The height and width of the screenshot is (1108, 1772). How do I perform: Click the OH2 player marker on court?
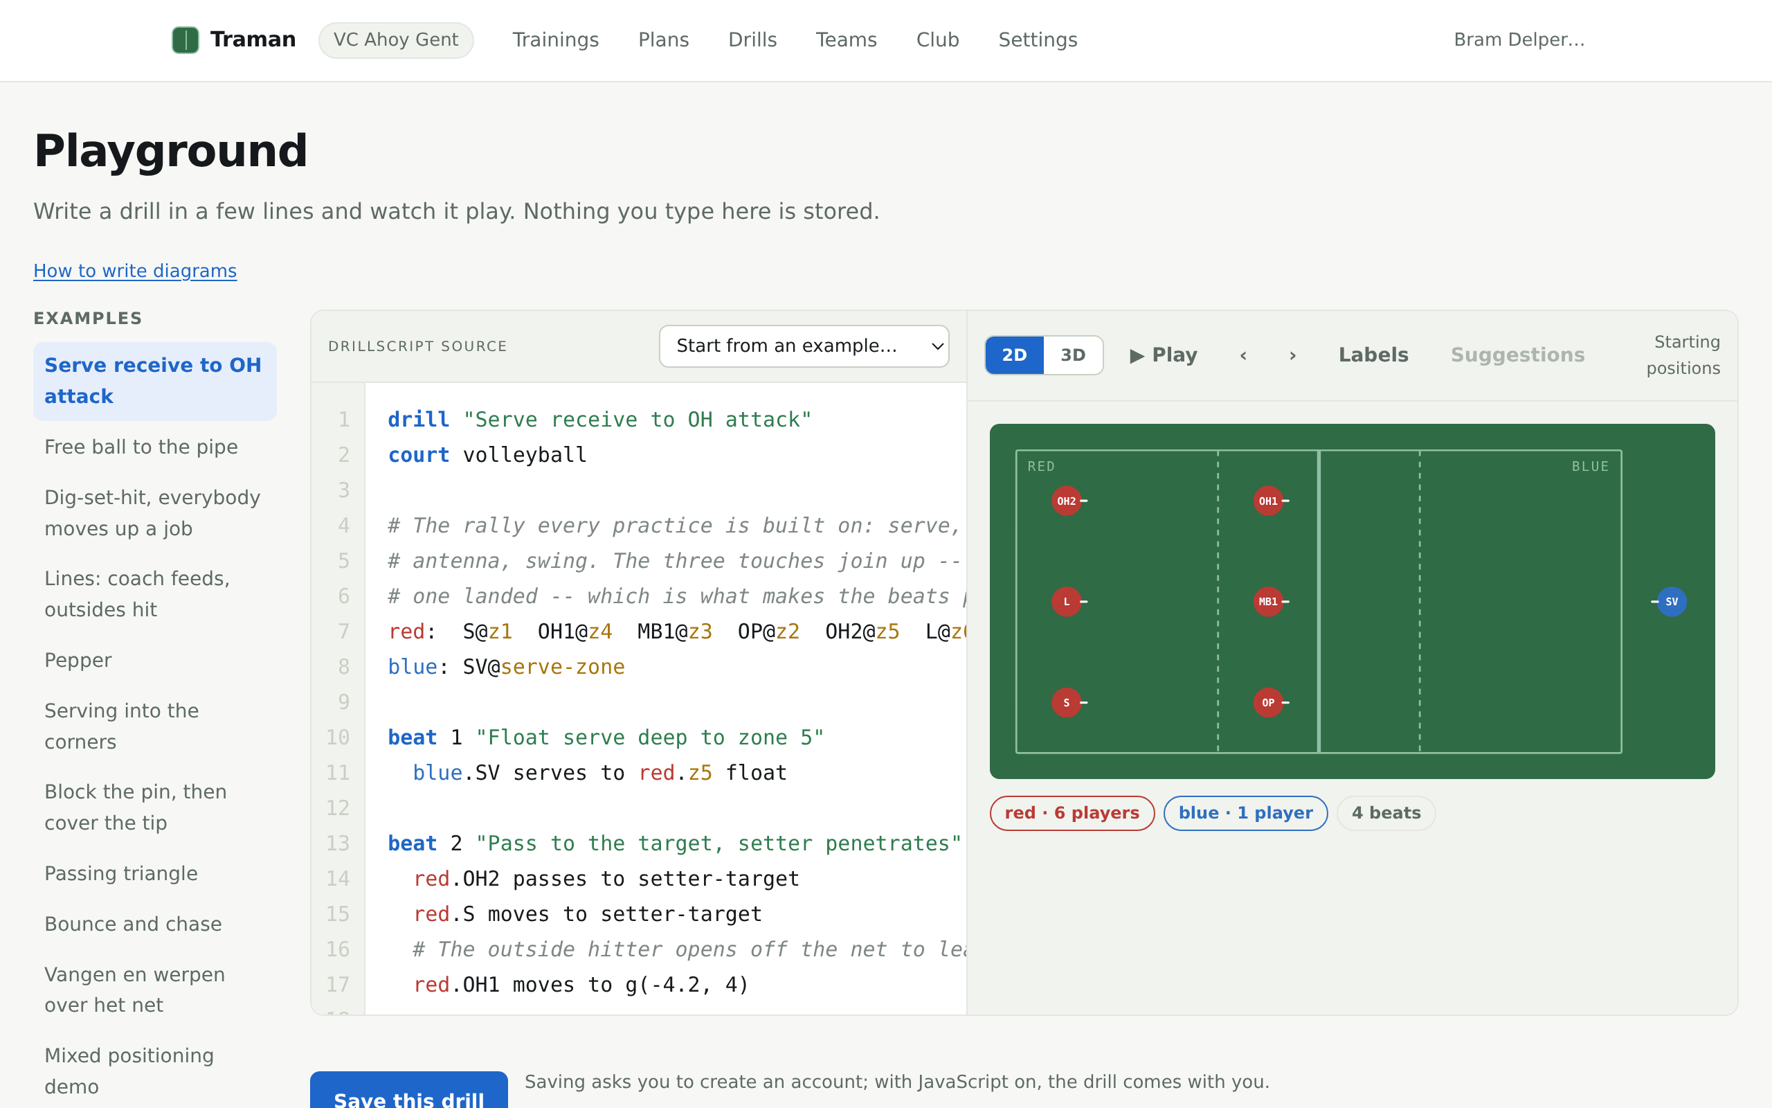(1066, 501)
